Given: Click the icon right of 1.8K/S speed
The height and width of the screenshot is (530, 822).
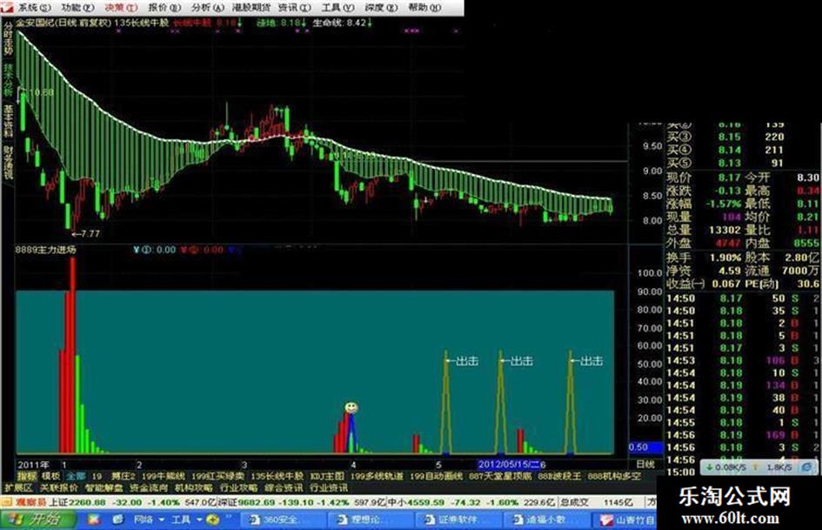Looking at the screenshot, I should point(807,466).
